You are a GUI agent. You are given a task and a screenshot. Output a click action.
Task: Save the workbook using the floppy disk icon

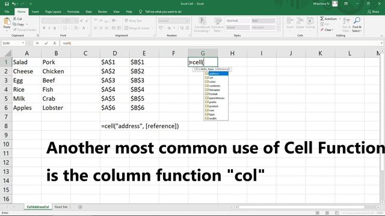(x=7, y=4)
